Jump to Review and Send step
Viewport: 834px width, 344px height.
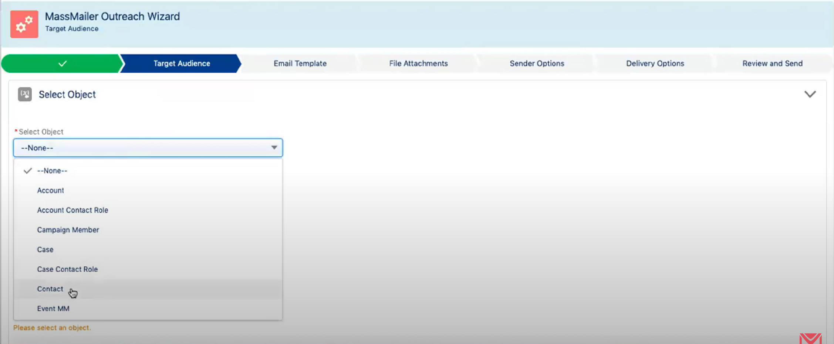(772, 64)
